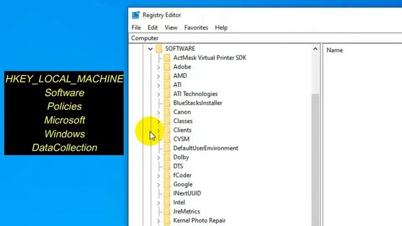Open the View menu
This screenshot has height=226, width=402.
pos(171,28)
